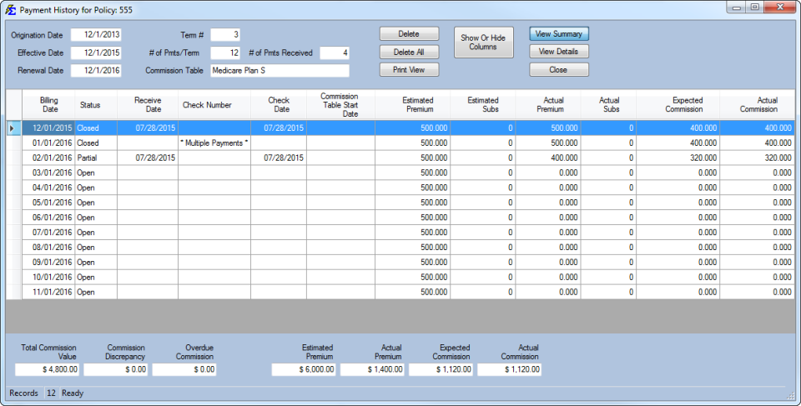Screen dimensions: 801x406
Task: Click the Commission Table field
Action: tap(280, 71)
